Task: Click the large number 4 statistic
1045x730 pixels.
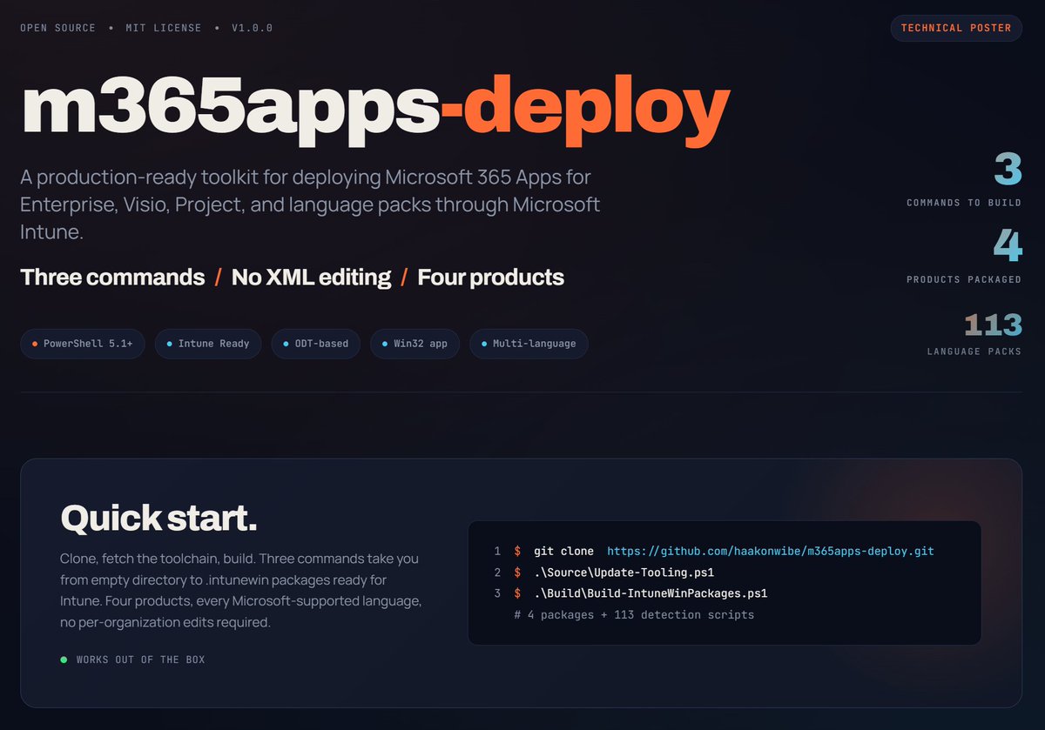Action: pyautogui.click(x=1008, y=246)
